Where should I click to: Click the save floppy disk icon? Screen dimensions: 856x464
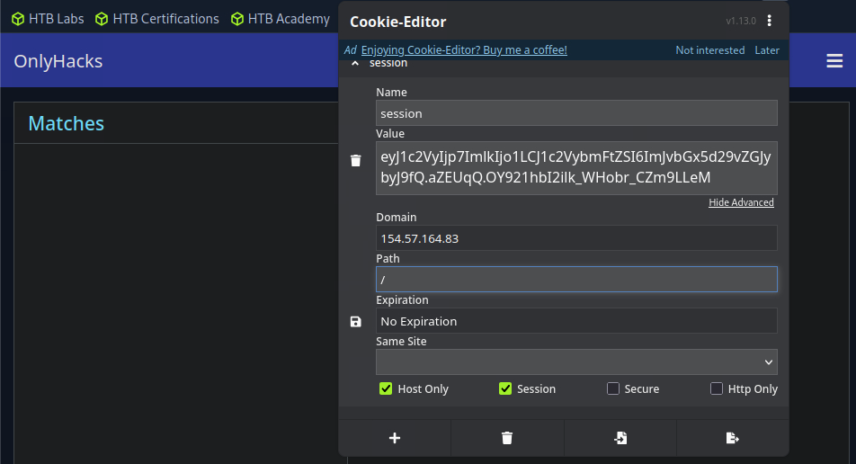click(355, 322)
